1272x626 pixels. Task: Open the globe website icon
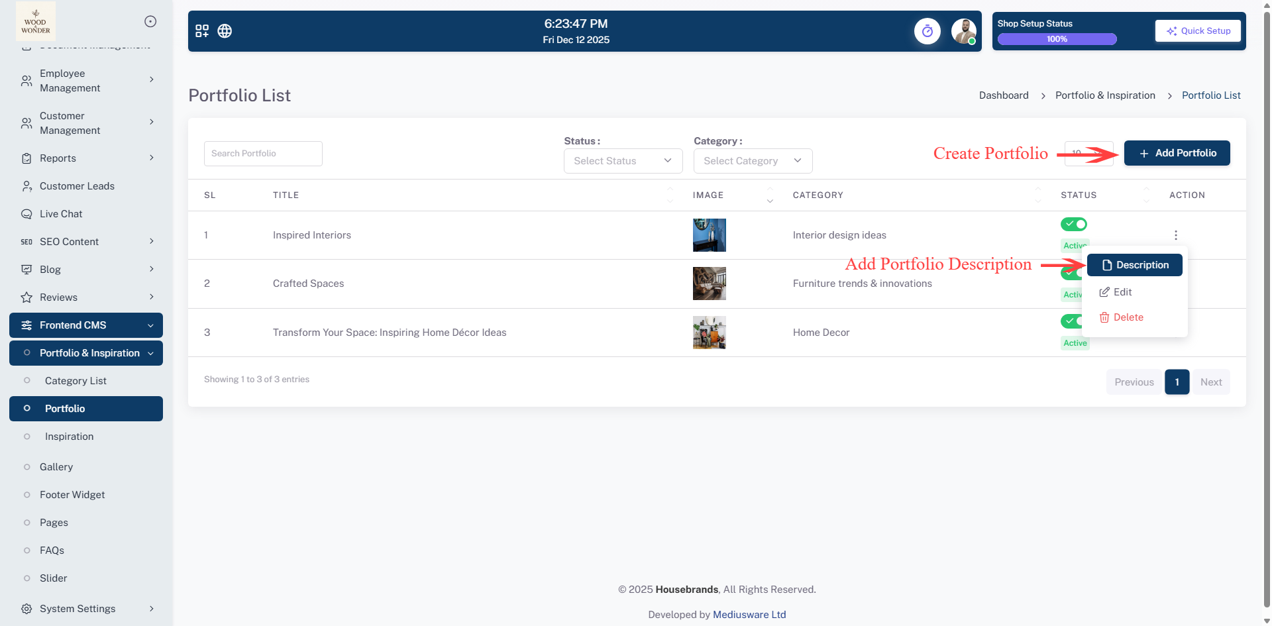(225, 31)
